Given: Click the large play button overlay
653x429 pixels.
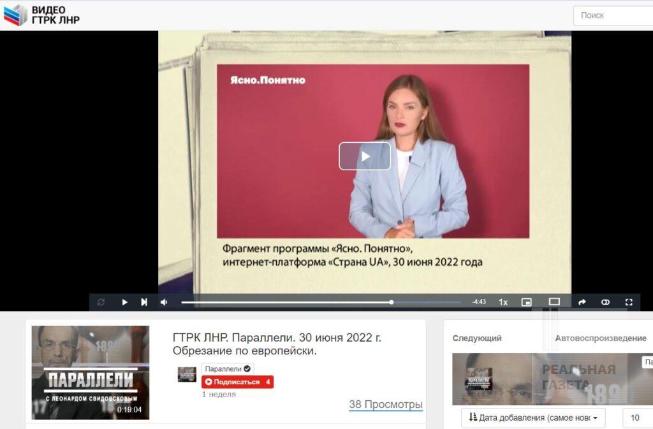Looking at the screenshot, I should tap(364, 156).
